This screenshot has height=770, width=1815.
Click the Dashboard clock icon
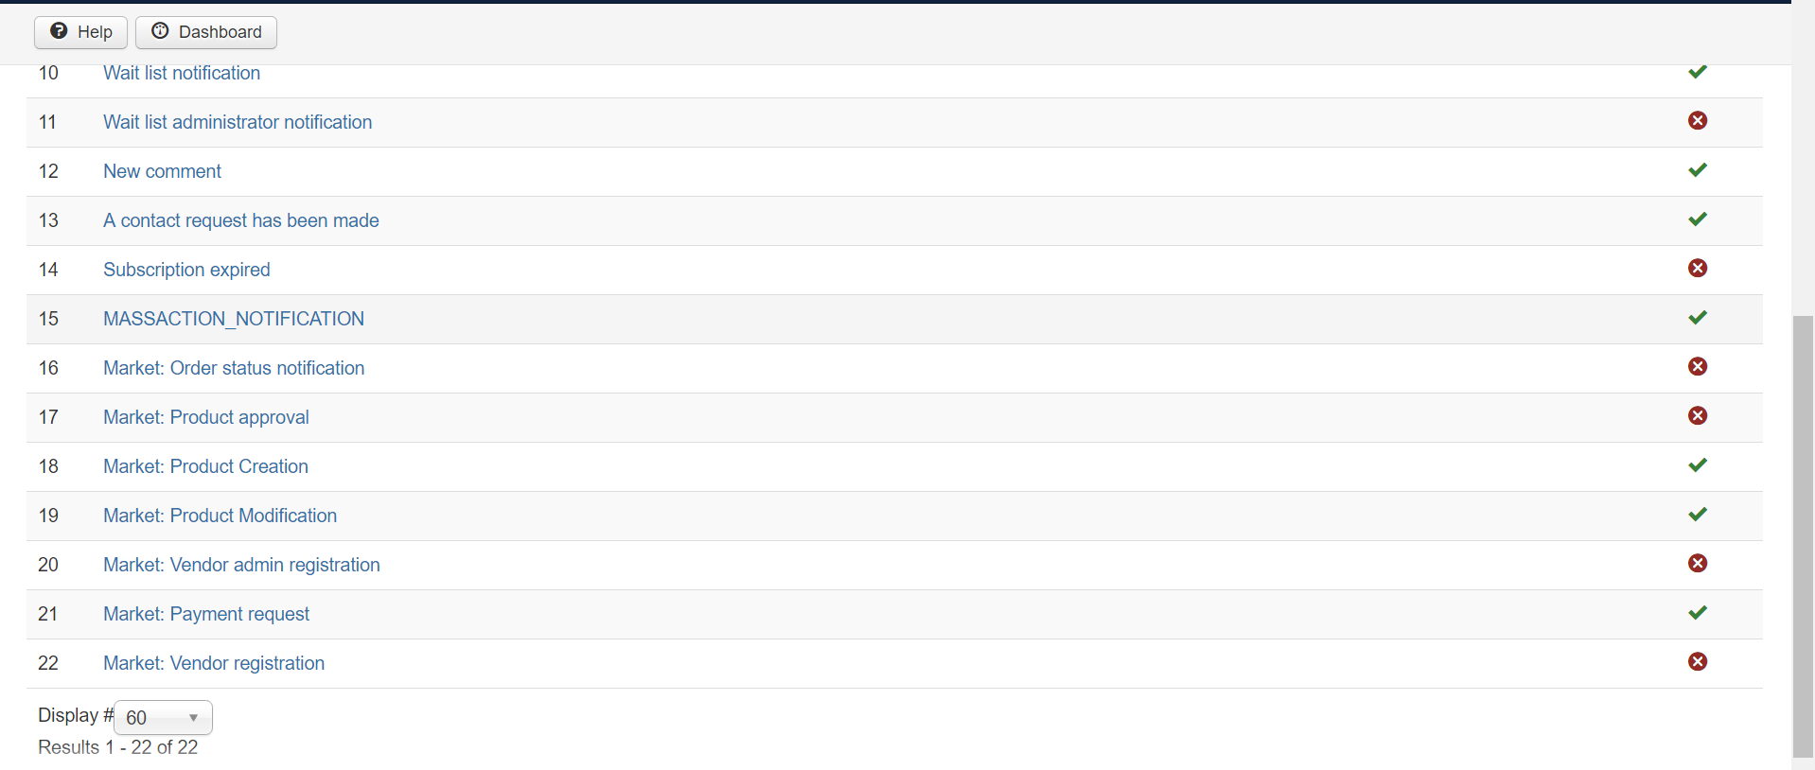tap(160, 31)
